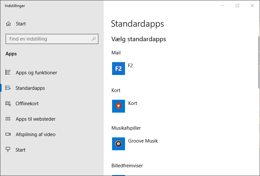Click the magnifier icon in search box
This screenshot has height=176, width=260.
point(94,39)
